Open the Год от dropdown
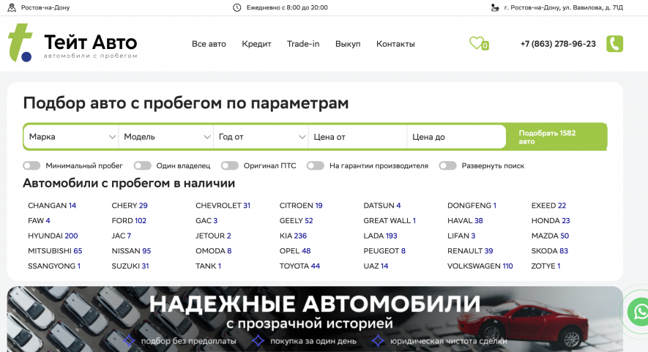The width and height of the screenshot is (648, 352). pos(261,137)
